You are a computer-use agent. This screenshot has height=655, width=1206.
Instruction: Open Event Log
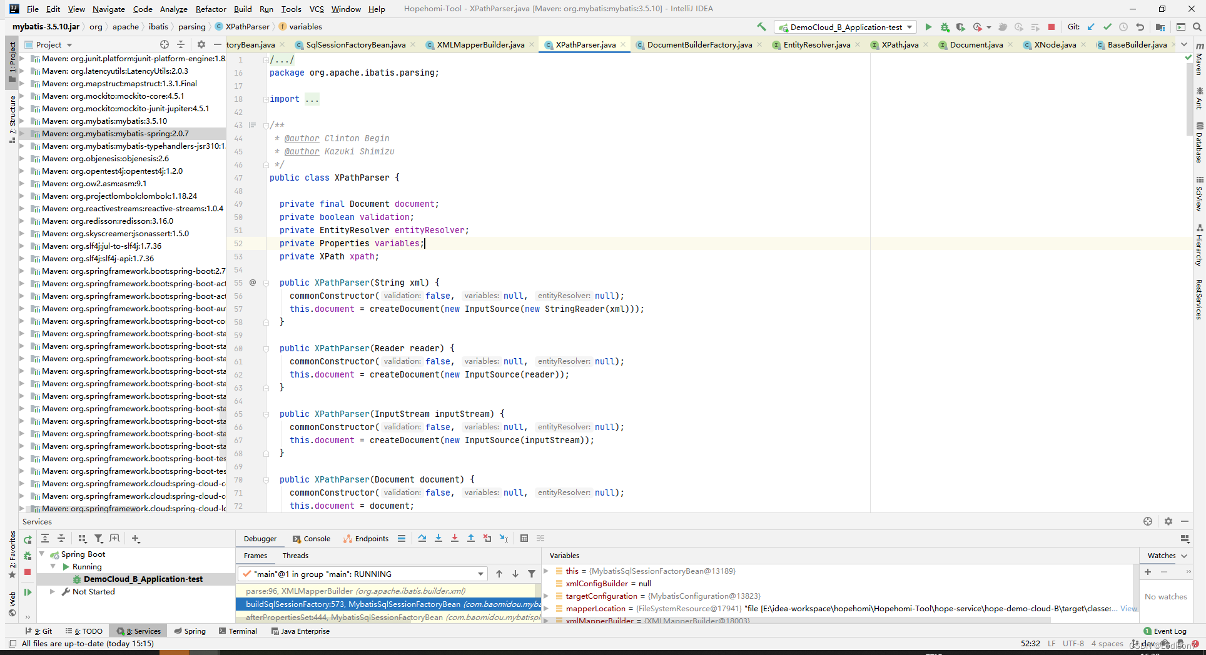pos(1165,631)
